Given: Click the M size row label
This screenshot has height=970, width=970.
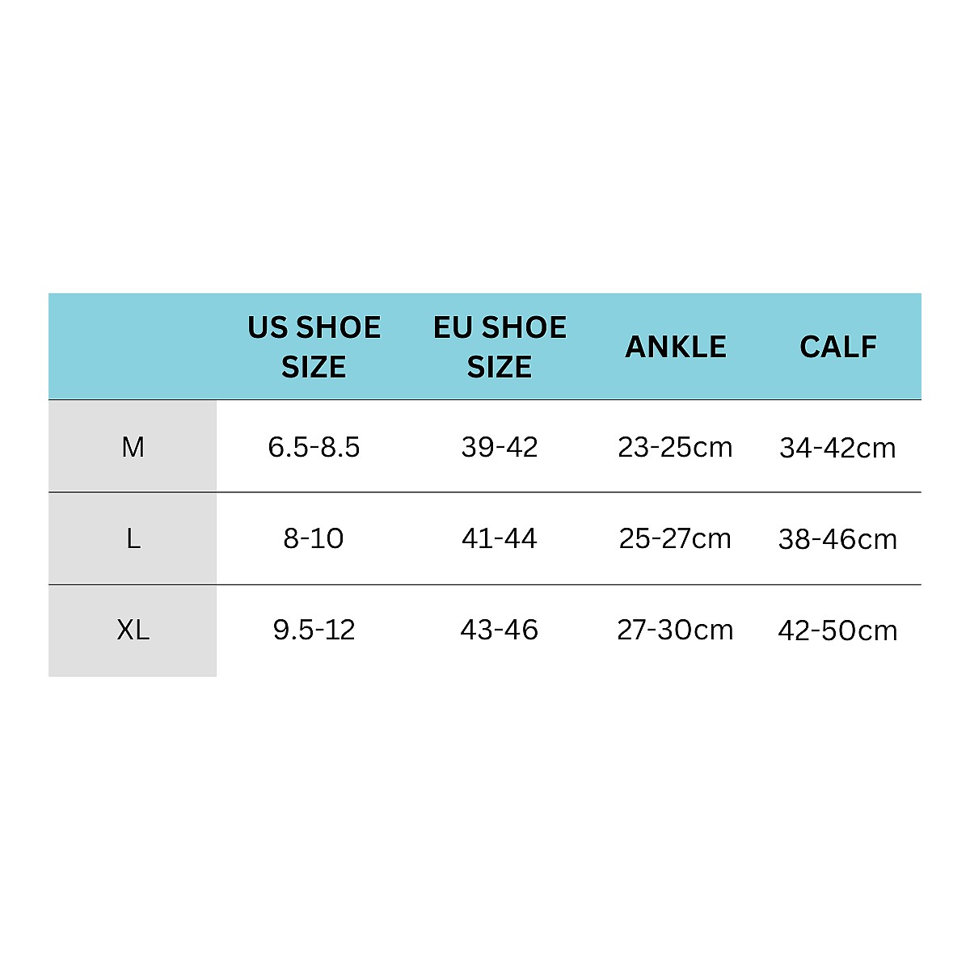Looking at the screenshot, I should point(133,446).
